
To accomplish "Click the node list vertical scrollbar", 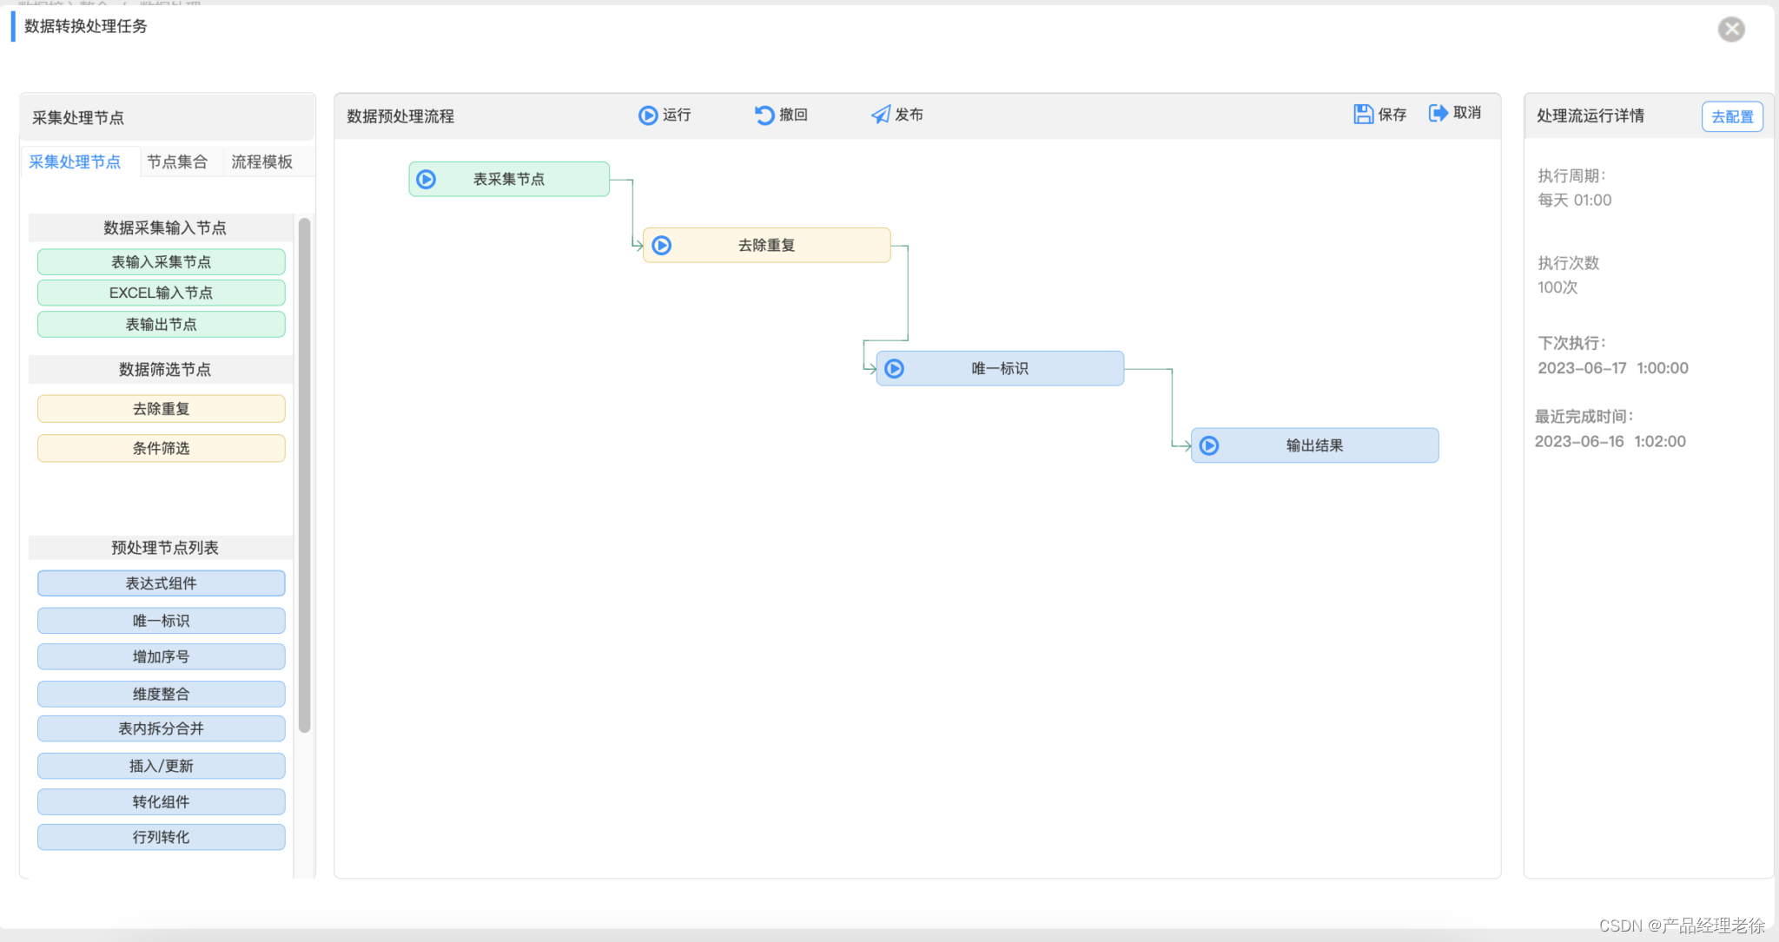I will click(x=304, y=474).
